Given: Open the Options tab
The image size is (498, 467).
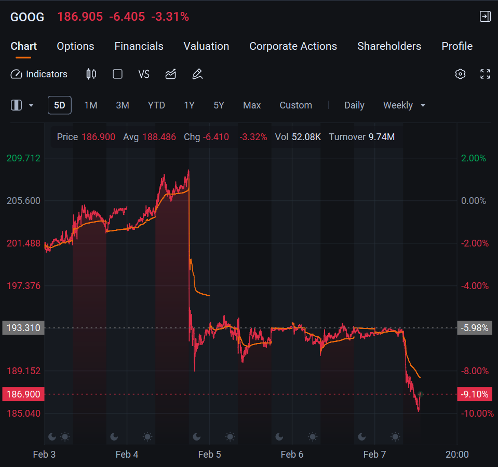Looking at the screenshot, I should coord(75,46).
